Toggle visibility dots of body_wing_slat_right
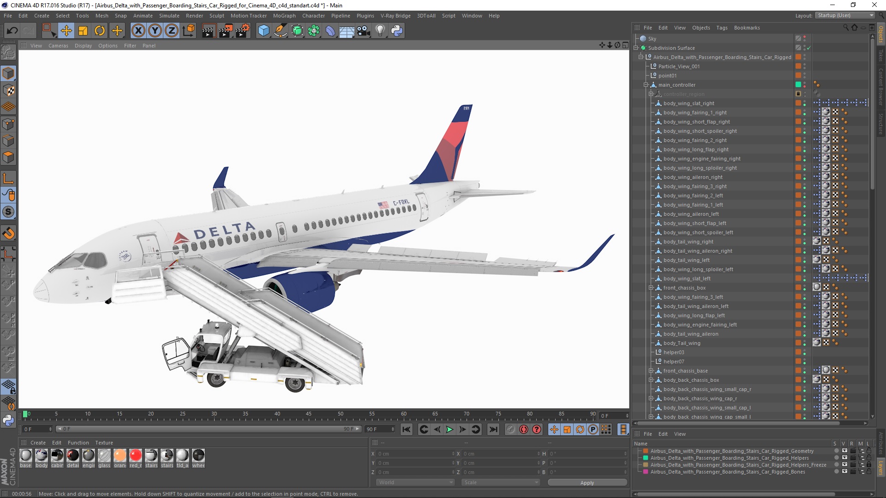 click(x=805, y=103)
